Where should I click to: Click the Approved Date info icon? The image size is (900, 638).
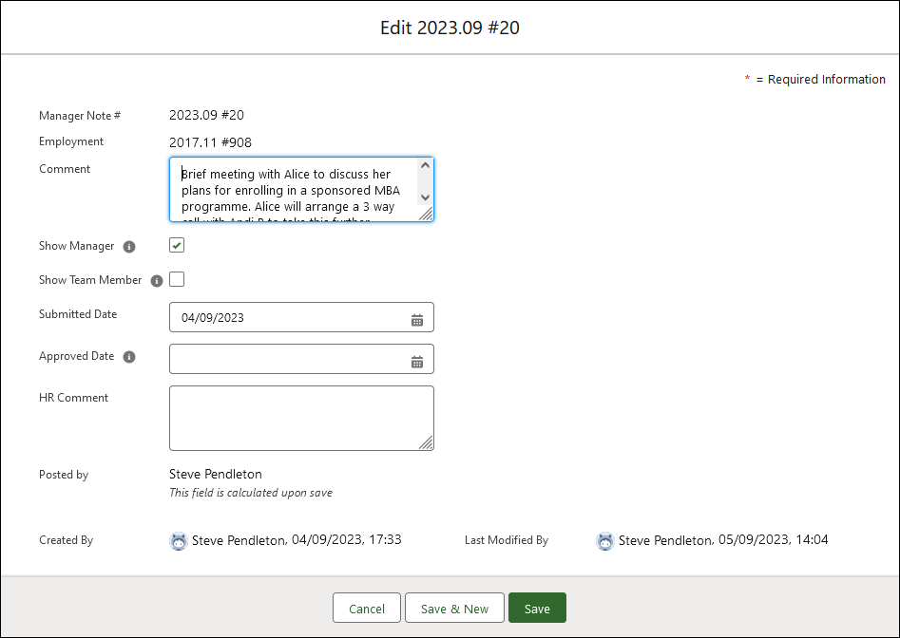[x=129, y=357]
